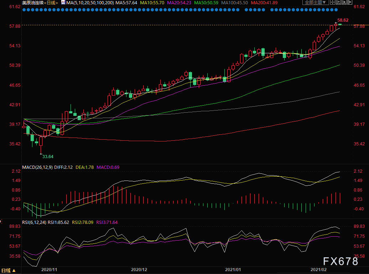
Task: Click the play-forward chart icon
Action: pyautogui.click(x=344, y=2)
